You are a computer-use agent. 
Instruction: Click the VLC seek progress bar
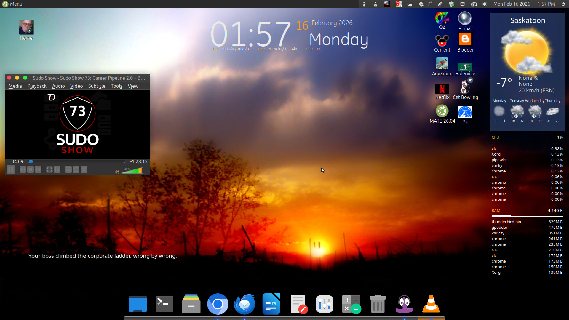[77, 162]
